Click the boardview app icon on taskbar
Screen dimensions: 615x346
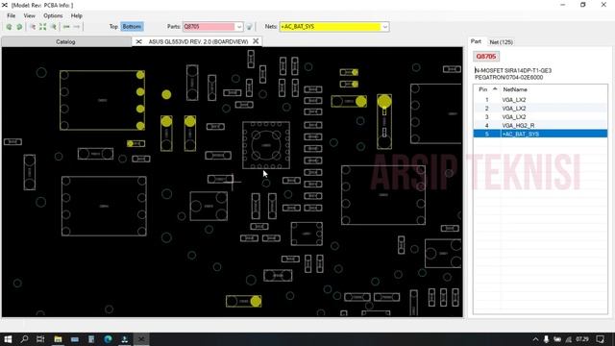[x=141, y=339]
